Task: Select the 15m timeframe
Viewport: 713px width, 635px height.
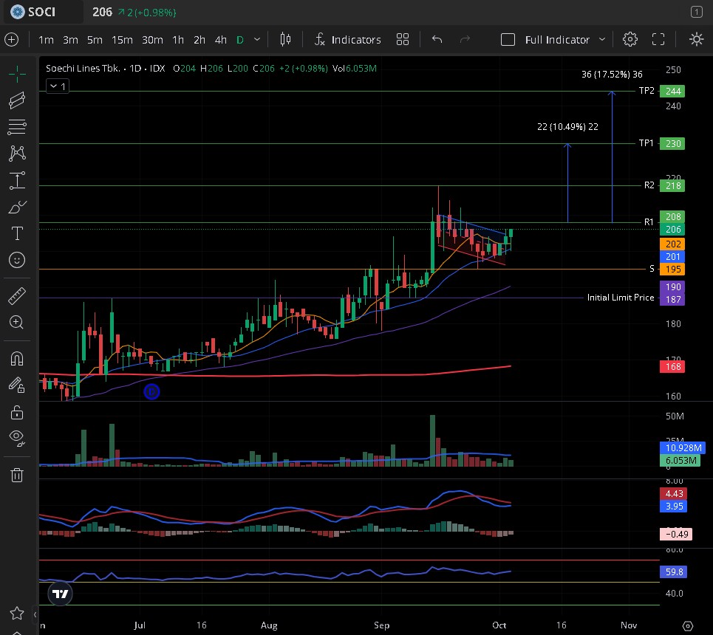Action: point(122,40)
